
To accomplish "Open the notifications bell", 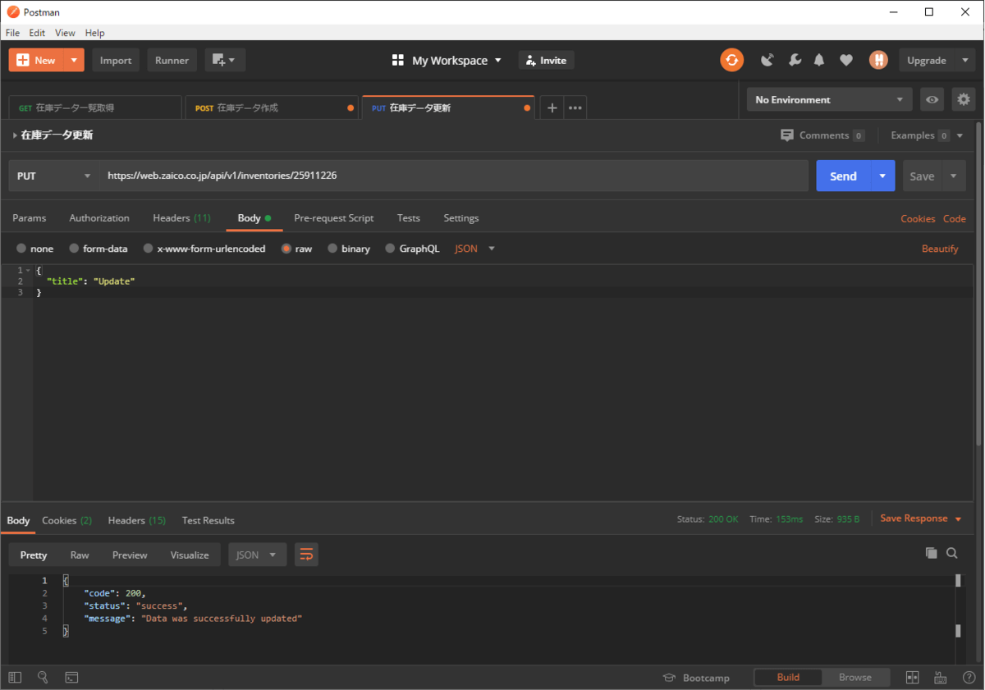I will tap(819, 60).
